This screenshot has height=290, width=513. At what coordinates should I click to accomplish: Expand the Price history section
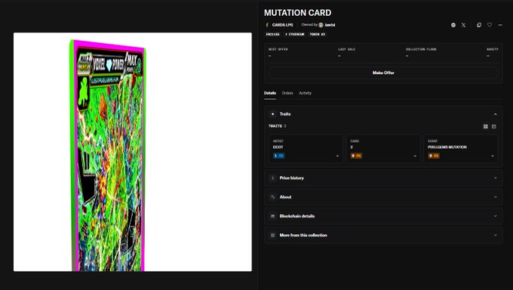[x=383, y=178]
